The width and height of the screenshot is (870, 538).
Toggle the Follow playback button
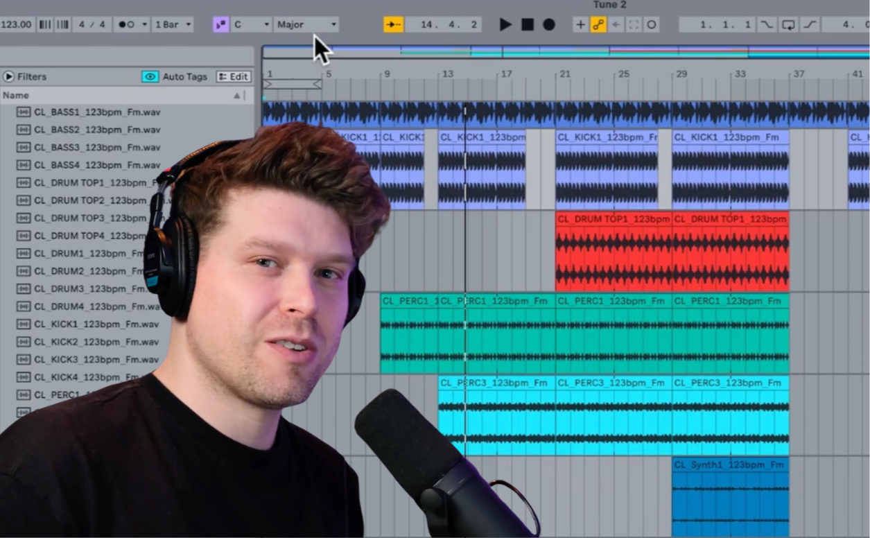point(394,24)
